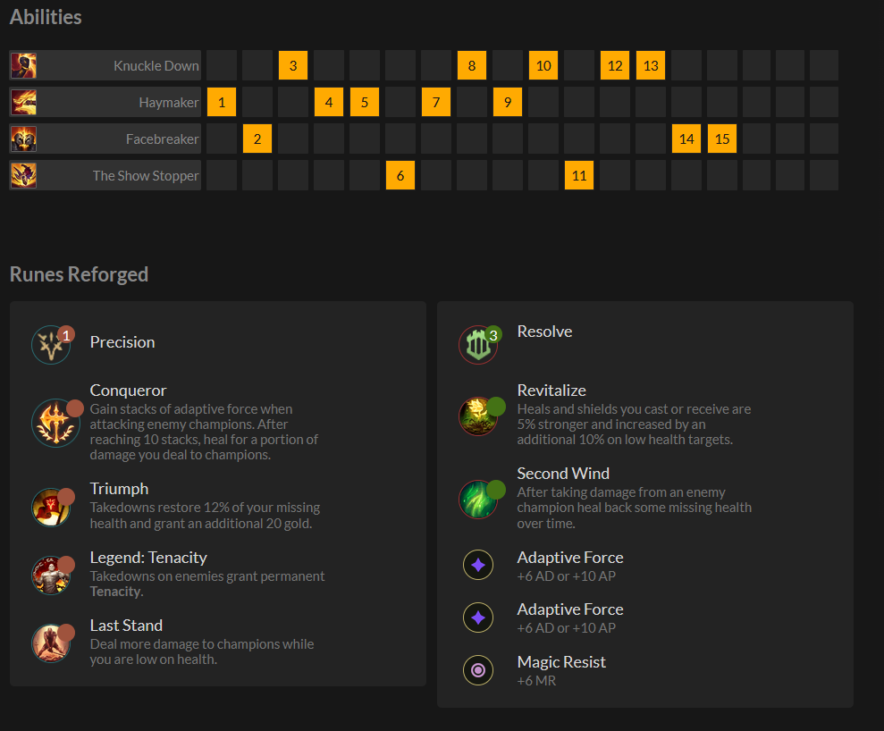Click The Show Stopper ability icon
This screenshot has width=884, height=731.
pos(23,176)
